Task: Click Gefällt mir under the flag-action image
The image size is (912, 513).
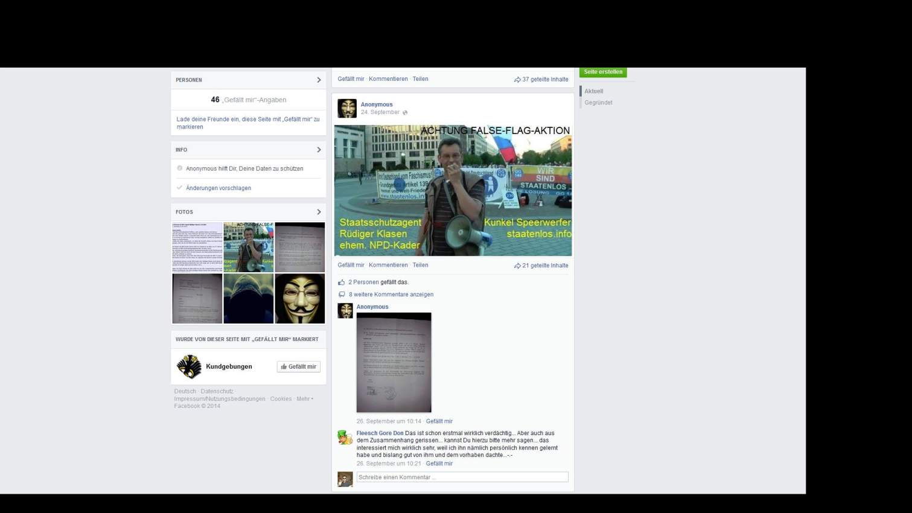Action: (351, 265)
